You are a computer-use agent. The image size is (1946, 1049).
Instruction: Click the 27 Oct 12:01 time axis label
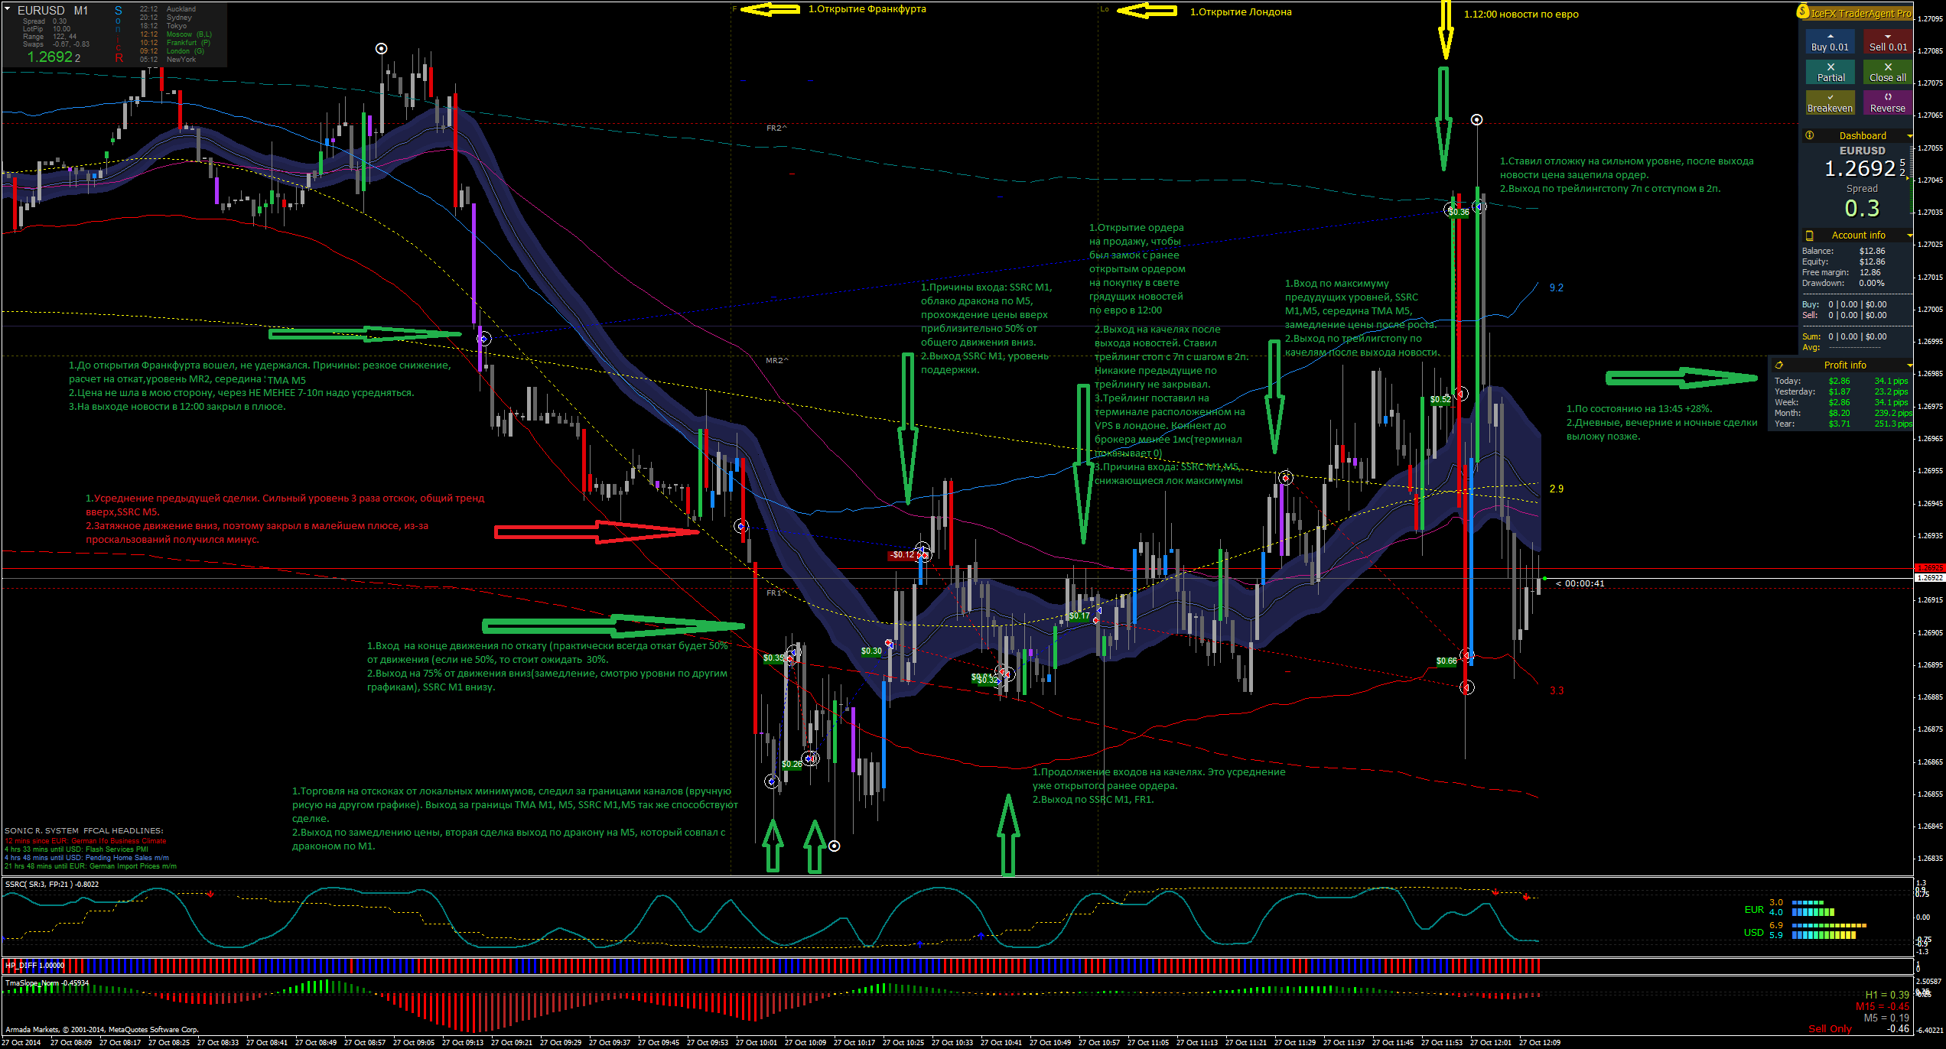(1490, 1042)
